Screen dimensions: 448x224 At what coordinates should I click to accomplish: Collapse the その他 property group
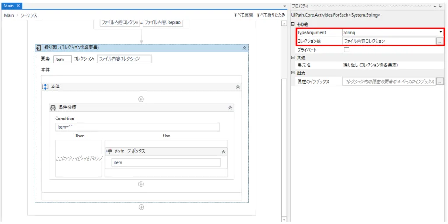(292, 24)
